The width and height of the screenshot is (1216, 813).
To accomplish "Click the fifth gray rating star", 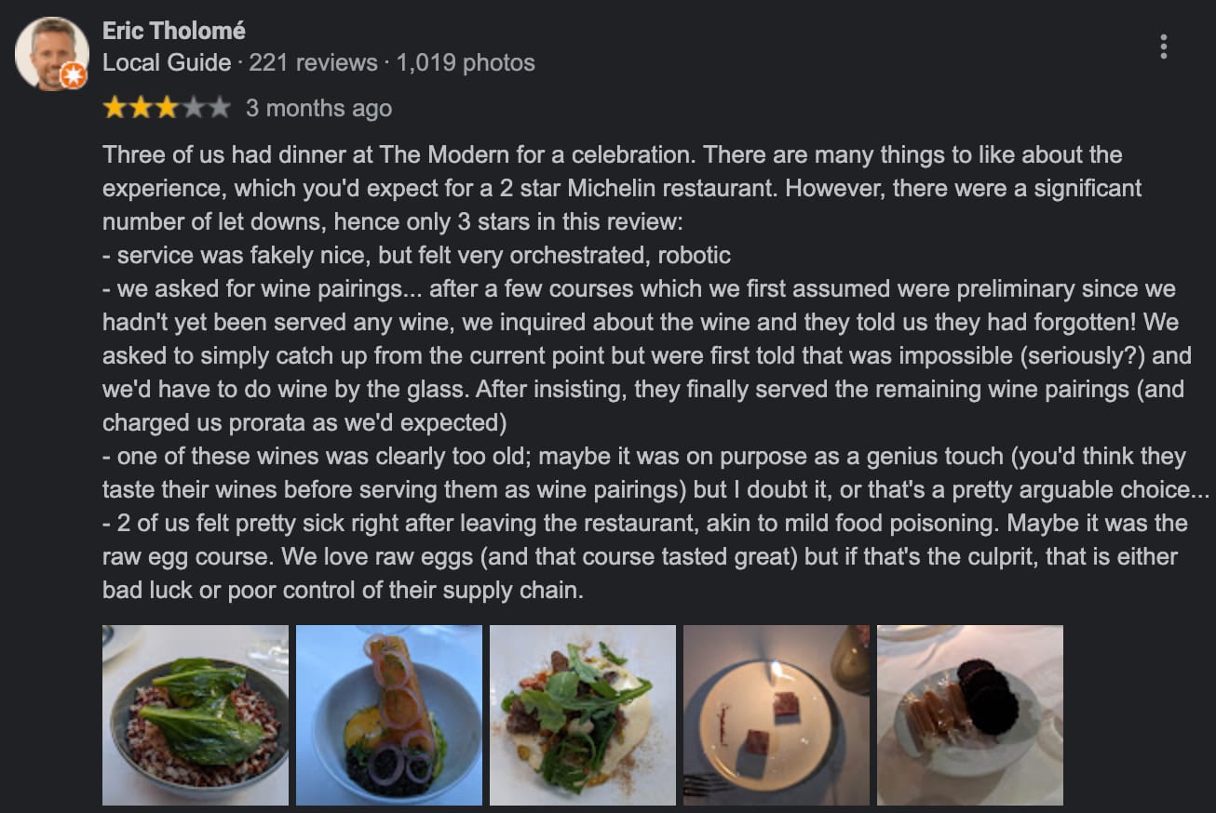I will pyautogui.click(x=219, y=108).
